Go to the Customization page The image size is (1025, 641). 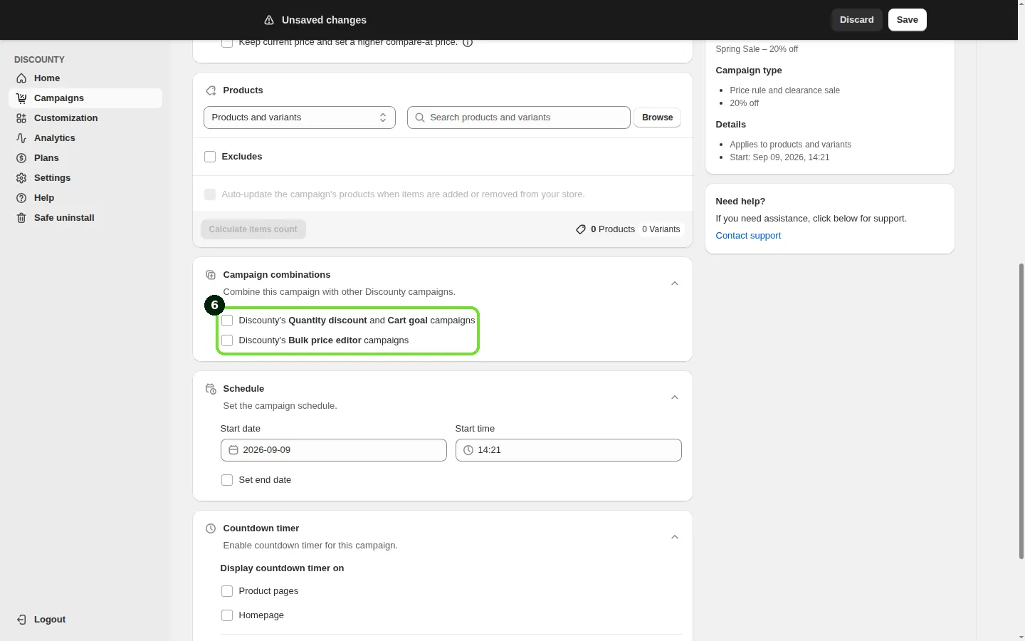click(x=85, y=118)
